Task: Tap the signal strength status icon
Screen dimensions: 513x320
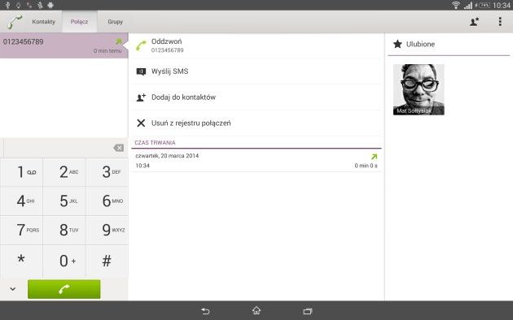Action: tap(468, 5)
